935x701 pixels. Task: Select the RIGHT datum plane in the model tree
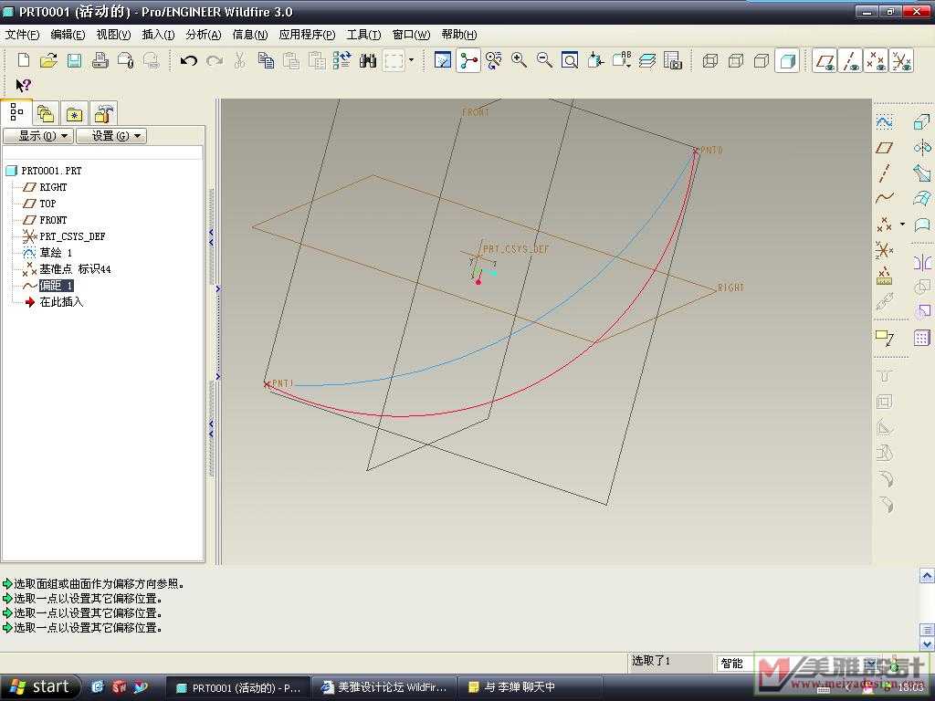[x=53, y=187]
